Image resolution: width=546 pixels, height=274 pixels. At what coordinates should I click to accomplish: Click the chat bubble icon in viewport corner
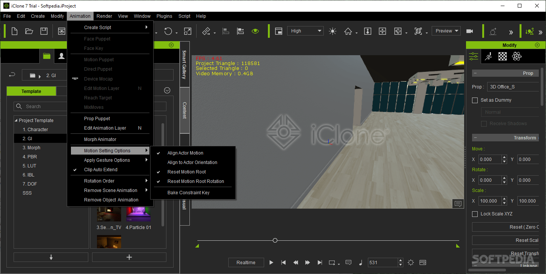click(458, 204)
